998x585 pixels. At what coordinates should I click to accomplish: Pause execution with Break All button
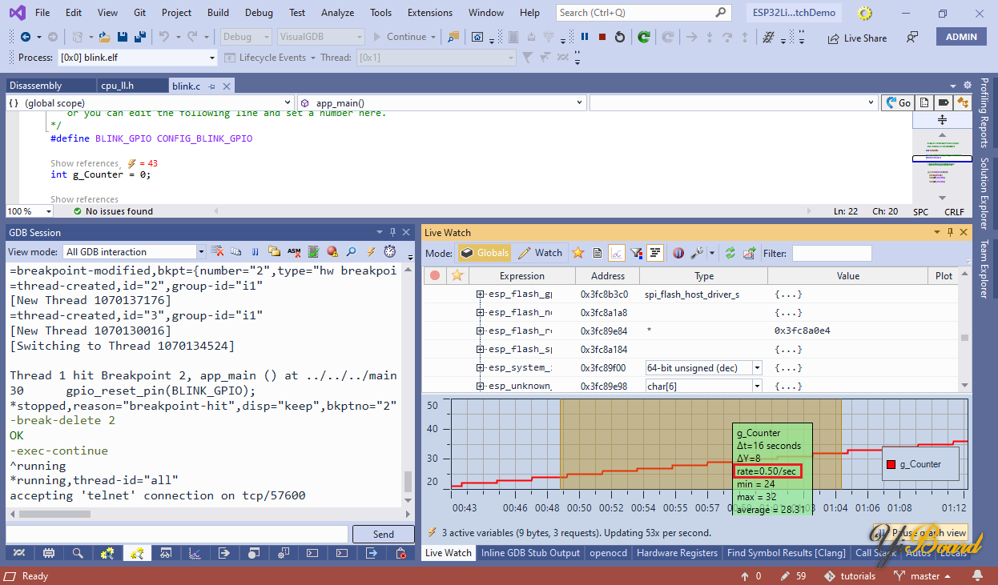[x=585, y=37]
